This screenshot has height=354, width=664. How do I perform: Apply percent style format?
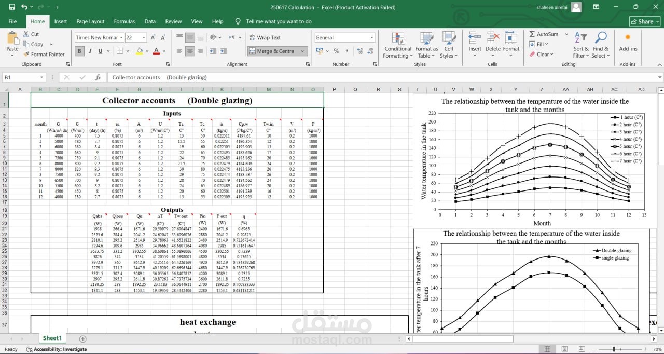click(336, 51)
